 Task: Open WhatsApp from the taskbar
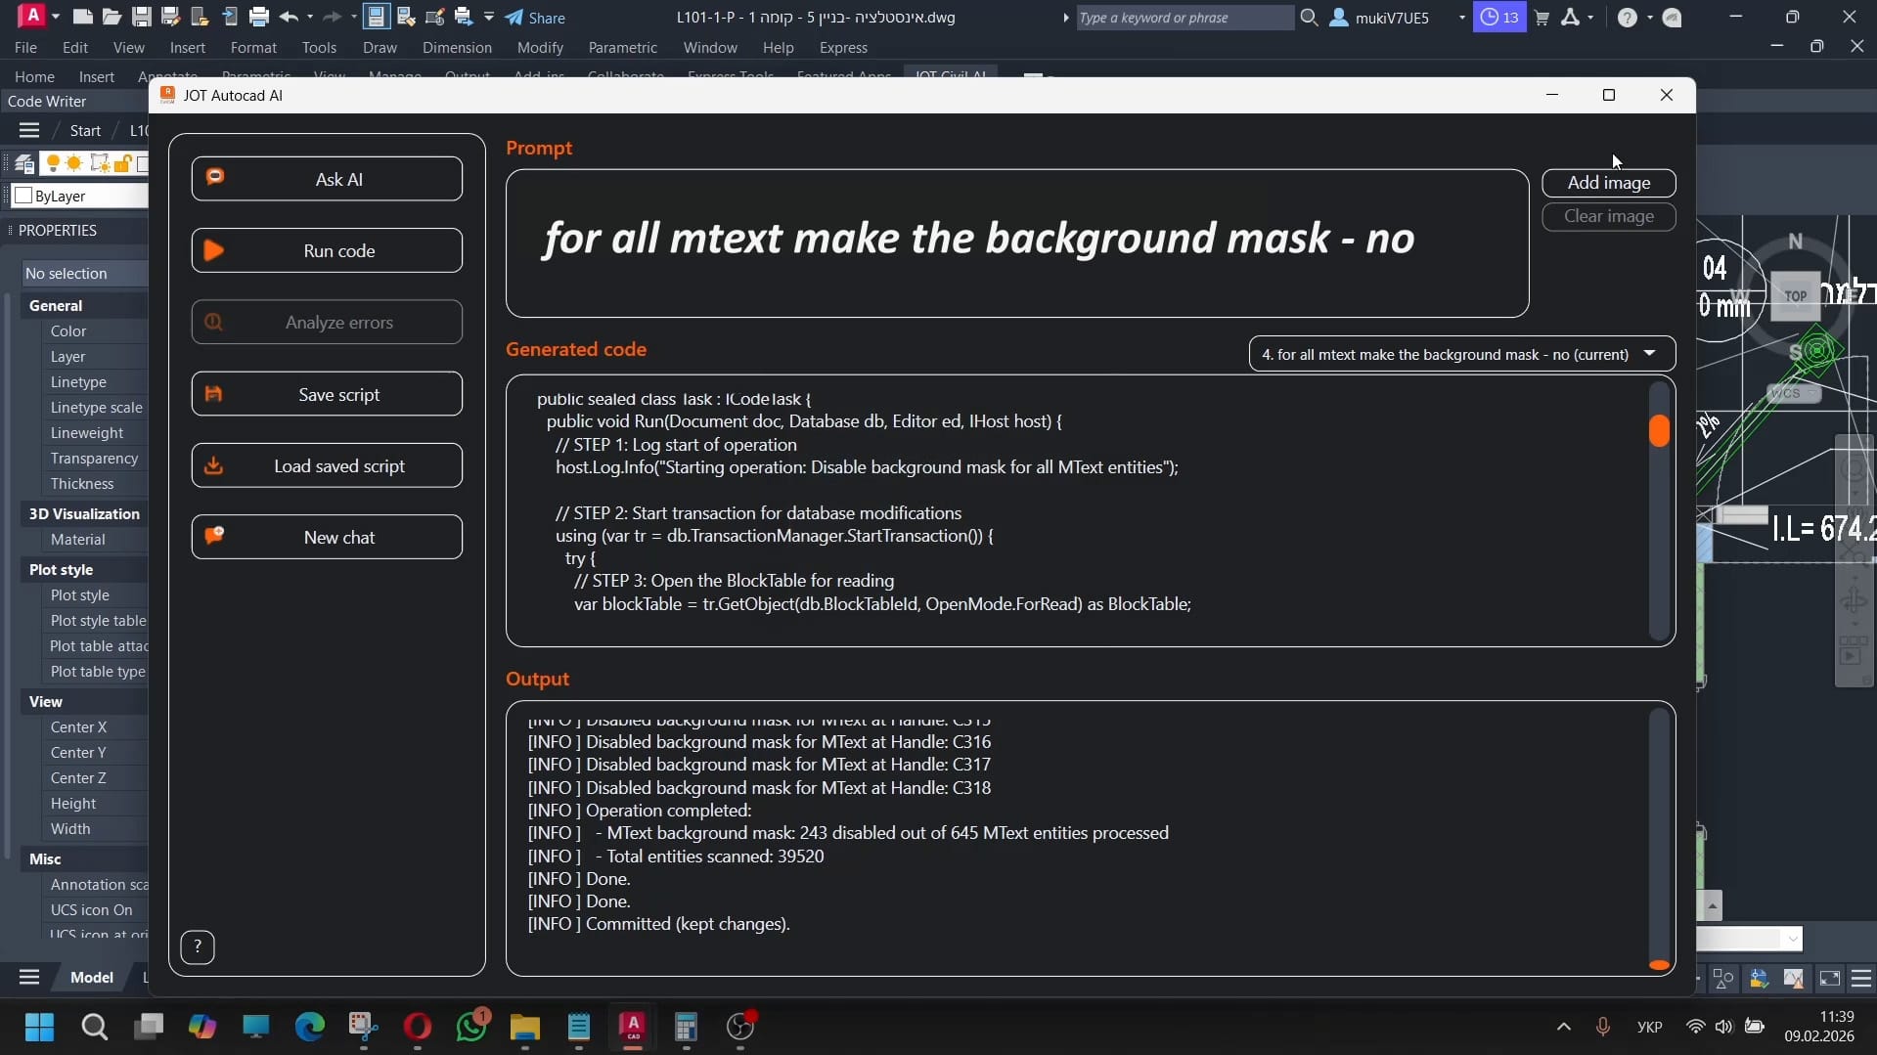tap(471, 1027)
